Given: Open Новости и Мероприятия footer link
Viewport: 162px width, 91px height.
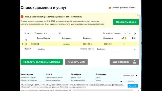Looking at the screenshot, I should pyautogui.click(x=29, y=80).
